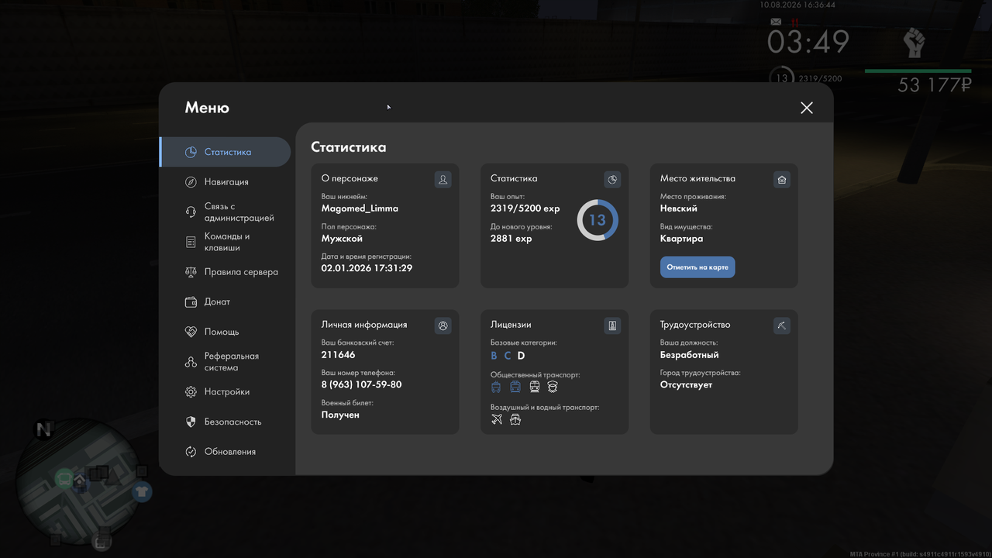This screenshot has width=992, height=558.
Task: Click the pickaxe icon on Трудоустройство card
Action: [x=782, y=326]
